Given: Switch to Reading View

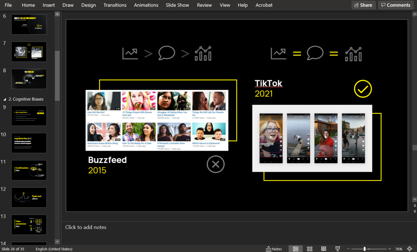Looking at the screenshot, I should tap(323, 249).
